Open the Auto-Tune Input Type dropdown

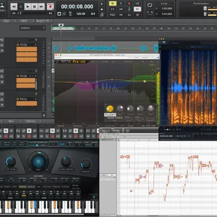pos(7,145)
